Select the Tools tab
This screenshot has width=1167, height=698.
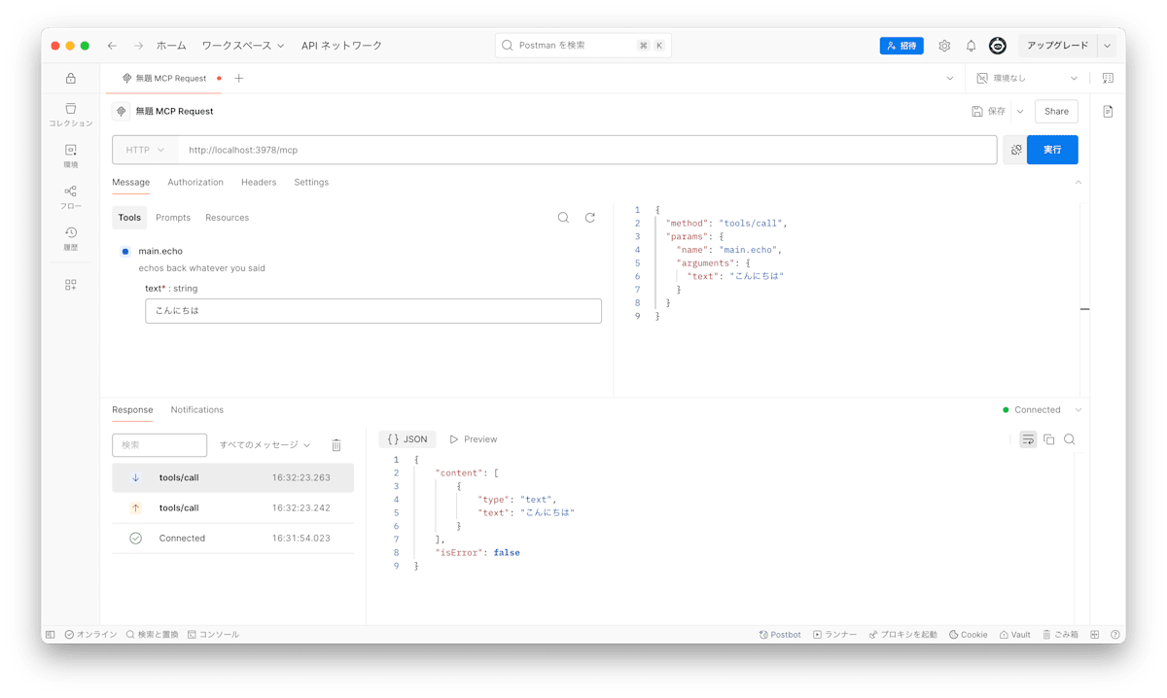(x=129, y=218)
